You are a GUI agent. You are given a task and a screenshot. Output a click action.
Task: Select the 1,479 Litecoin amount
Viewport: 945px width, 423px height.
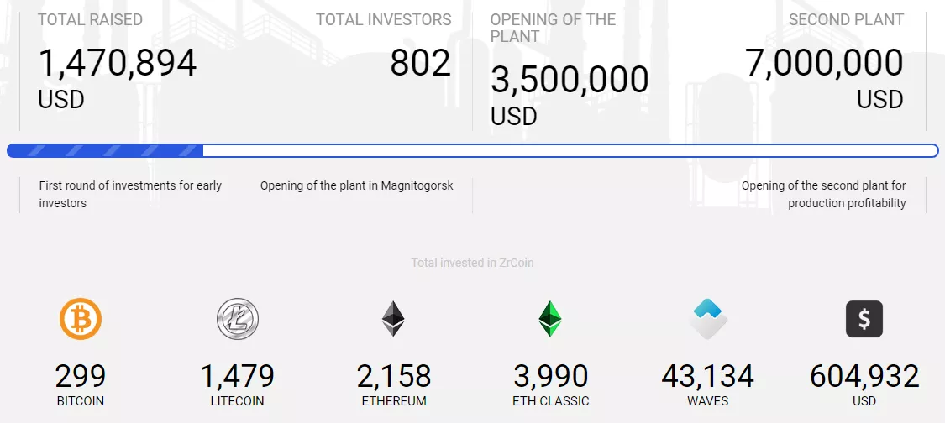point(238,376)
